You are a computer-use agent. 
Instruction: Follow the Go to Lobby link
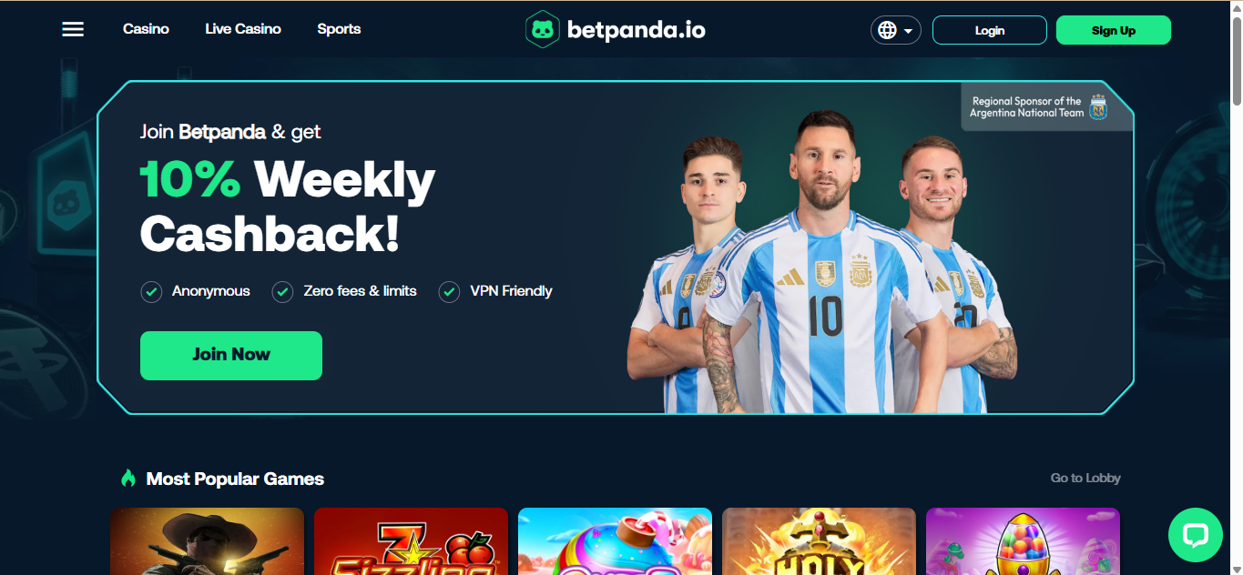tap(1085, 478)
